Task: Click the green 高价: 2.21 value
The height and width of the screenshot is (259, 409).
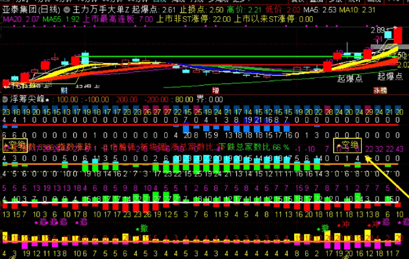Action: pyautogui.click(x=244, y=10)
